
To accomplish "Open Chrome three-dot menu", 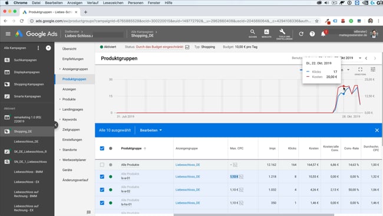I will 379,21.
